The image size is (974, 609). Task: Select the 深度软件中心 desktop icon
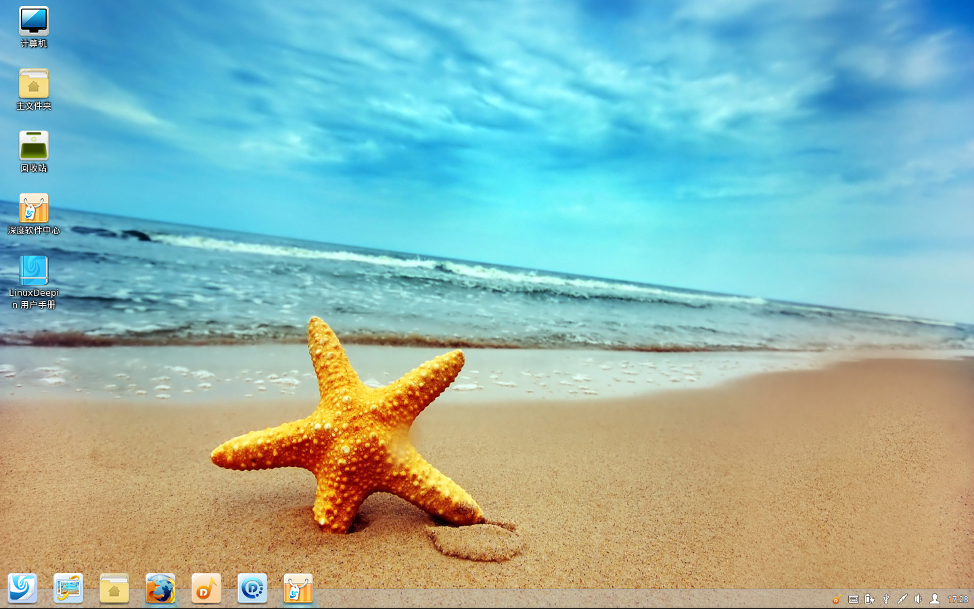(34, 208)
